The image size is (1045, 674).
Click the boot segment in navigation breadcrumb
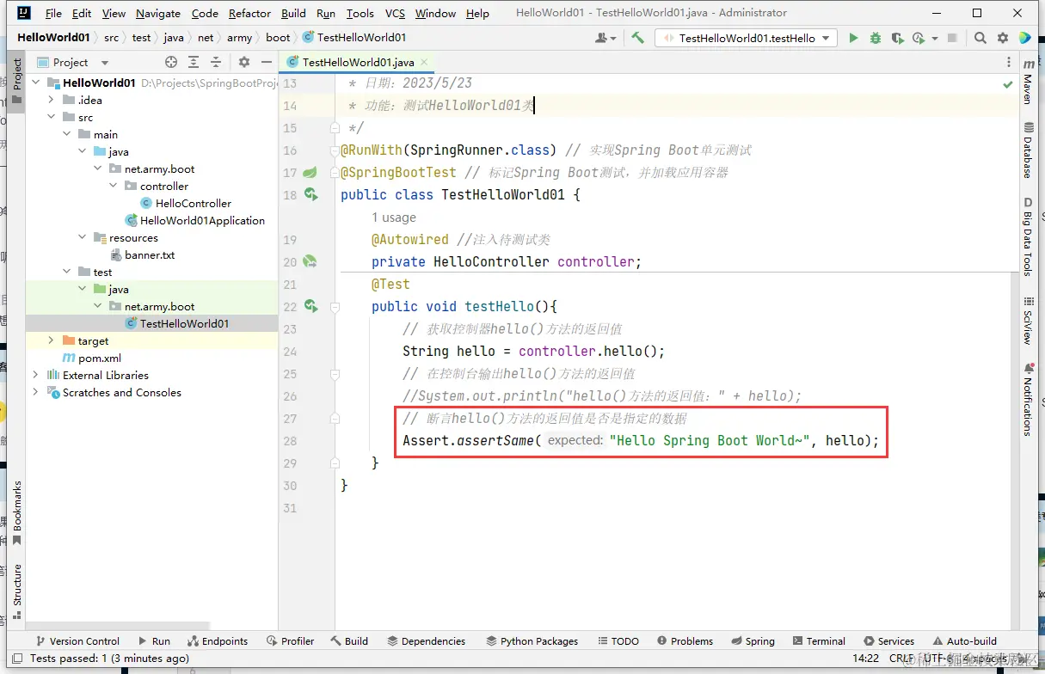tap(278, 38)
